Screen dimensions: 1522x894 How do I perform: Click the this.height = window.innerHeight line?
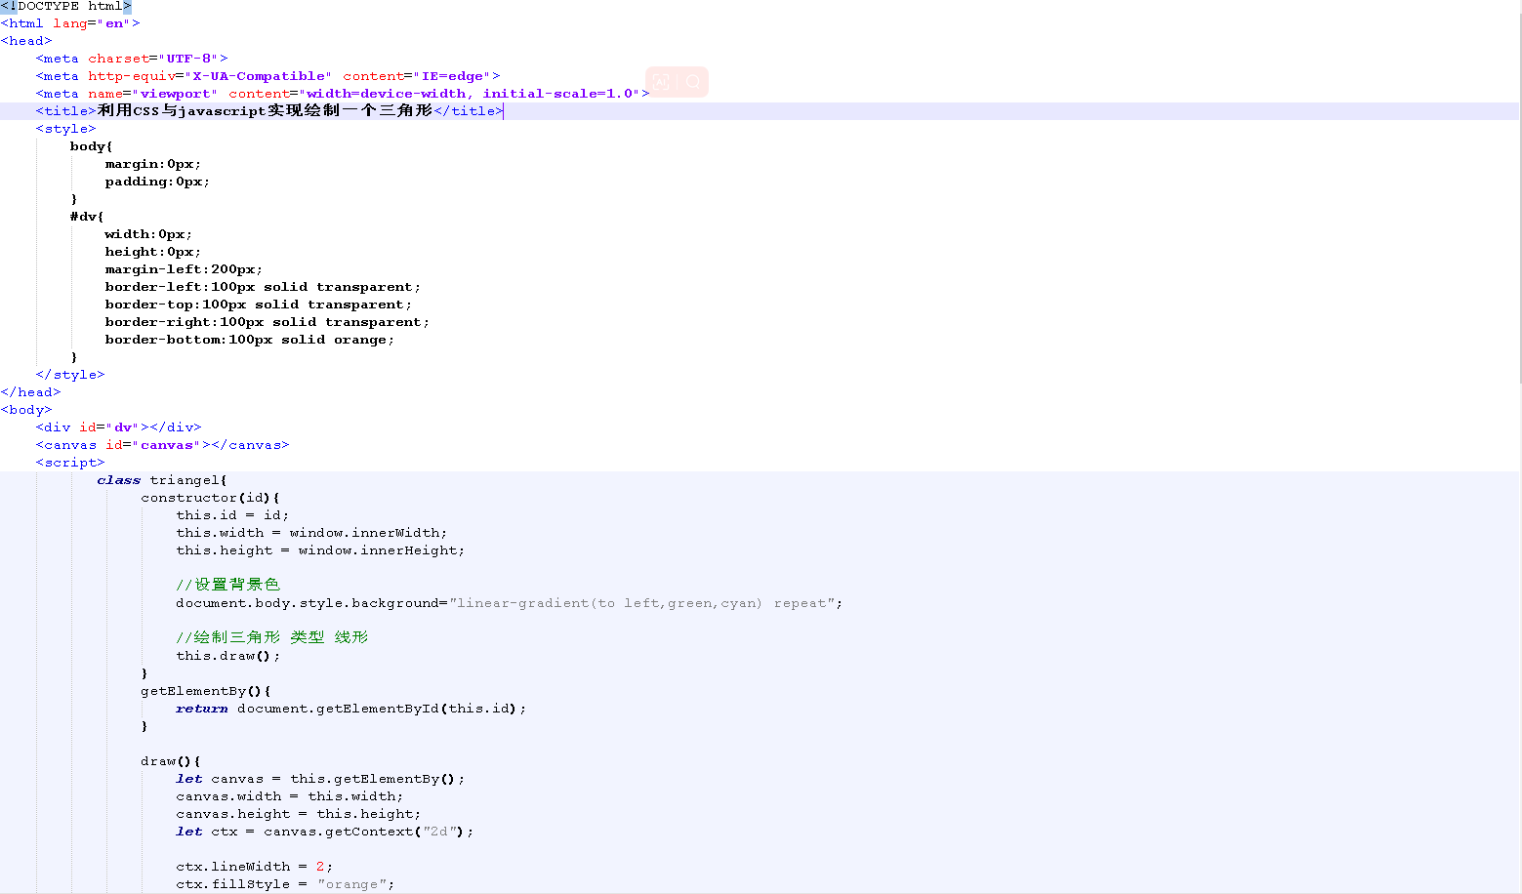click(320, 550)
